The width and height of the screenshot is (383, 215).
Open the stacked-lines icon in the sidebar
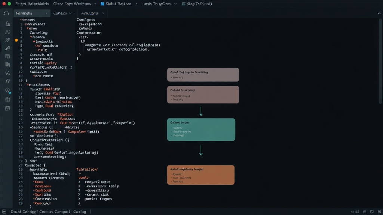tap(7, 32)
